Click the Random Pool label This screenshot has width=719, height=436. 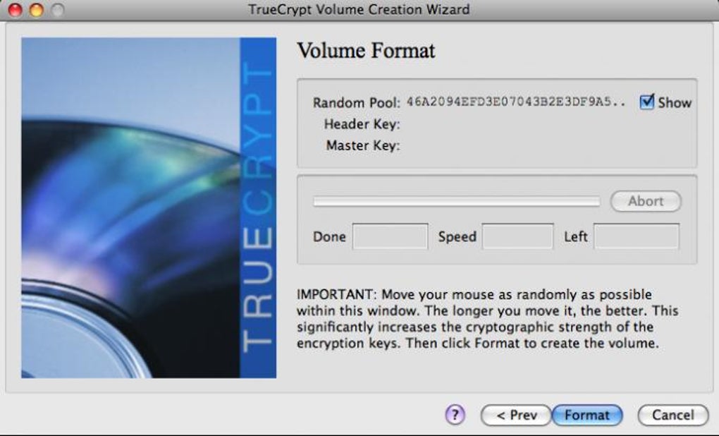[x=356, y=102]
